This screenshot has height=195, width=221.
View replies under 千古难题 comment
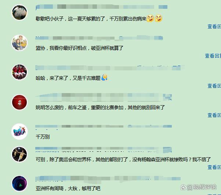214,86
